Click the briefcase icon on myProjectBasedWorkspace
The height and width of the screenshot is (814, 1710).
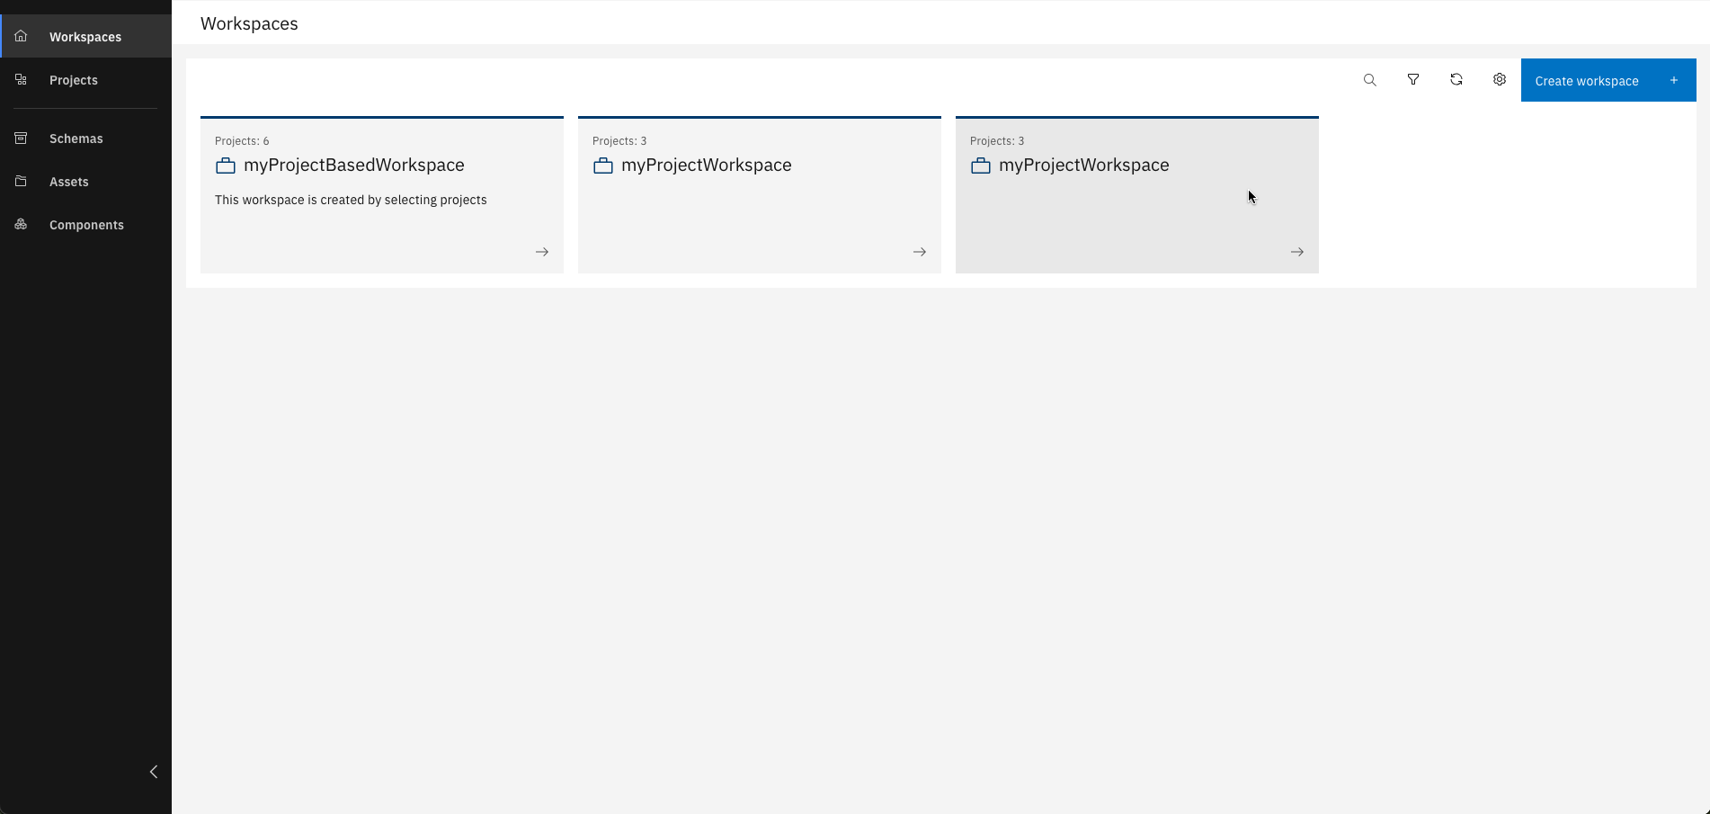pos(226,165)
